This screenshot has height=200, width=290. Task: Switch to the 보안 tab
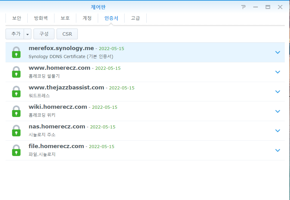point(17,18)
